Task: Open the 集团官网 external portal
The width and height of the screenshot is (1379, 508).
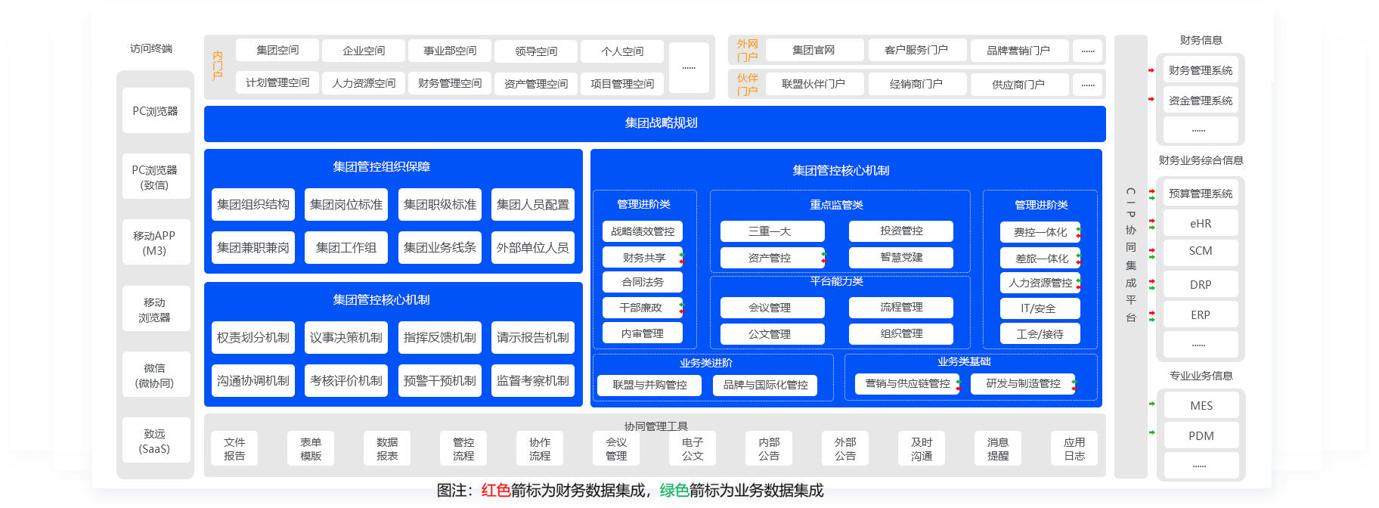Action: point(813,51)
